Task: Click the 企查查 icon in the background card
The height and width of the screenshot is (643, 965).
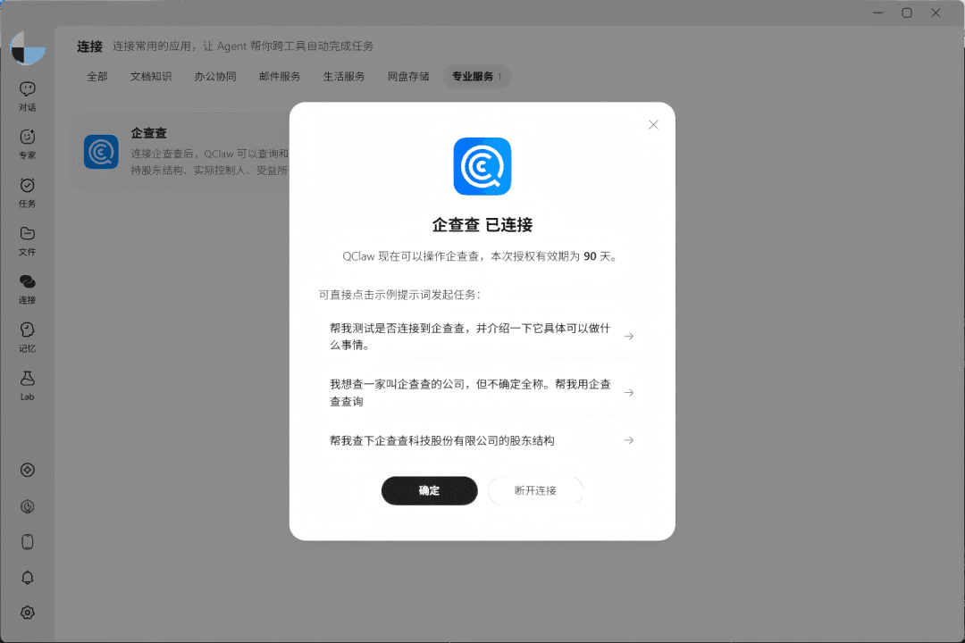Action: 101,151
